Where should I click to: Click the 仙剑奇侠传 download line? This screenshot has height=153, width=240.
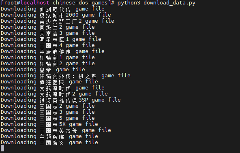(x=53, y=9)
